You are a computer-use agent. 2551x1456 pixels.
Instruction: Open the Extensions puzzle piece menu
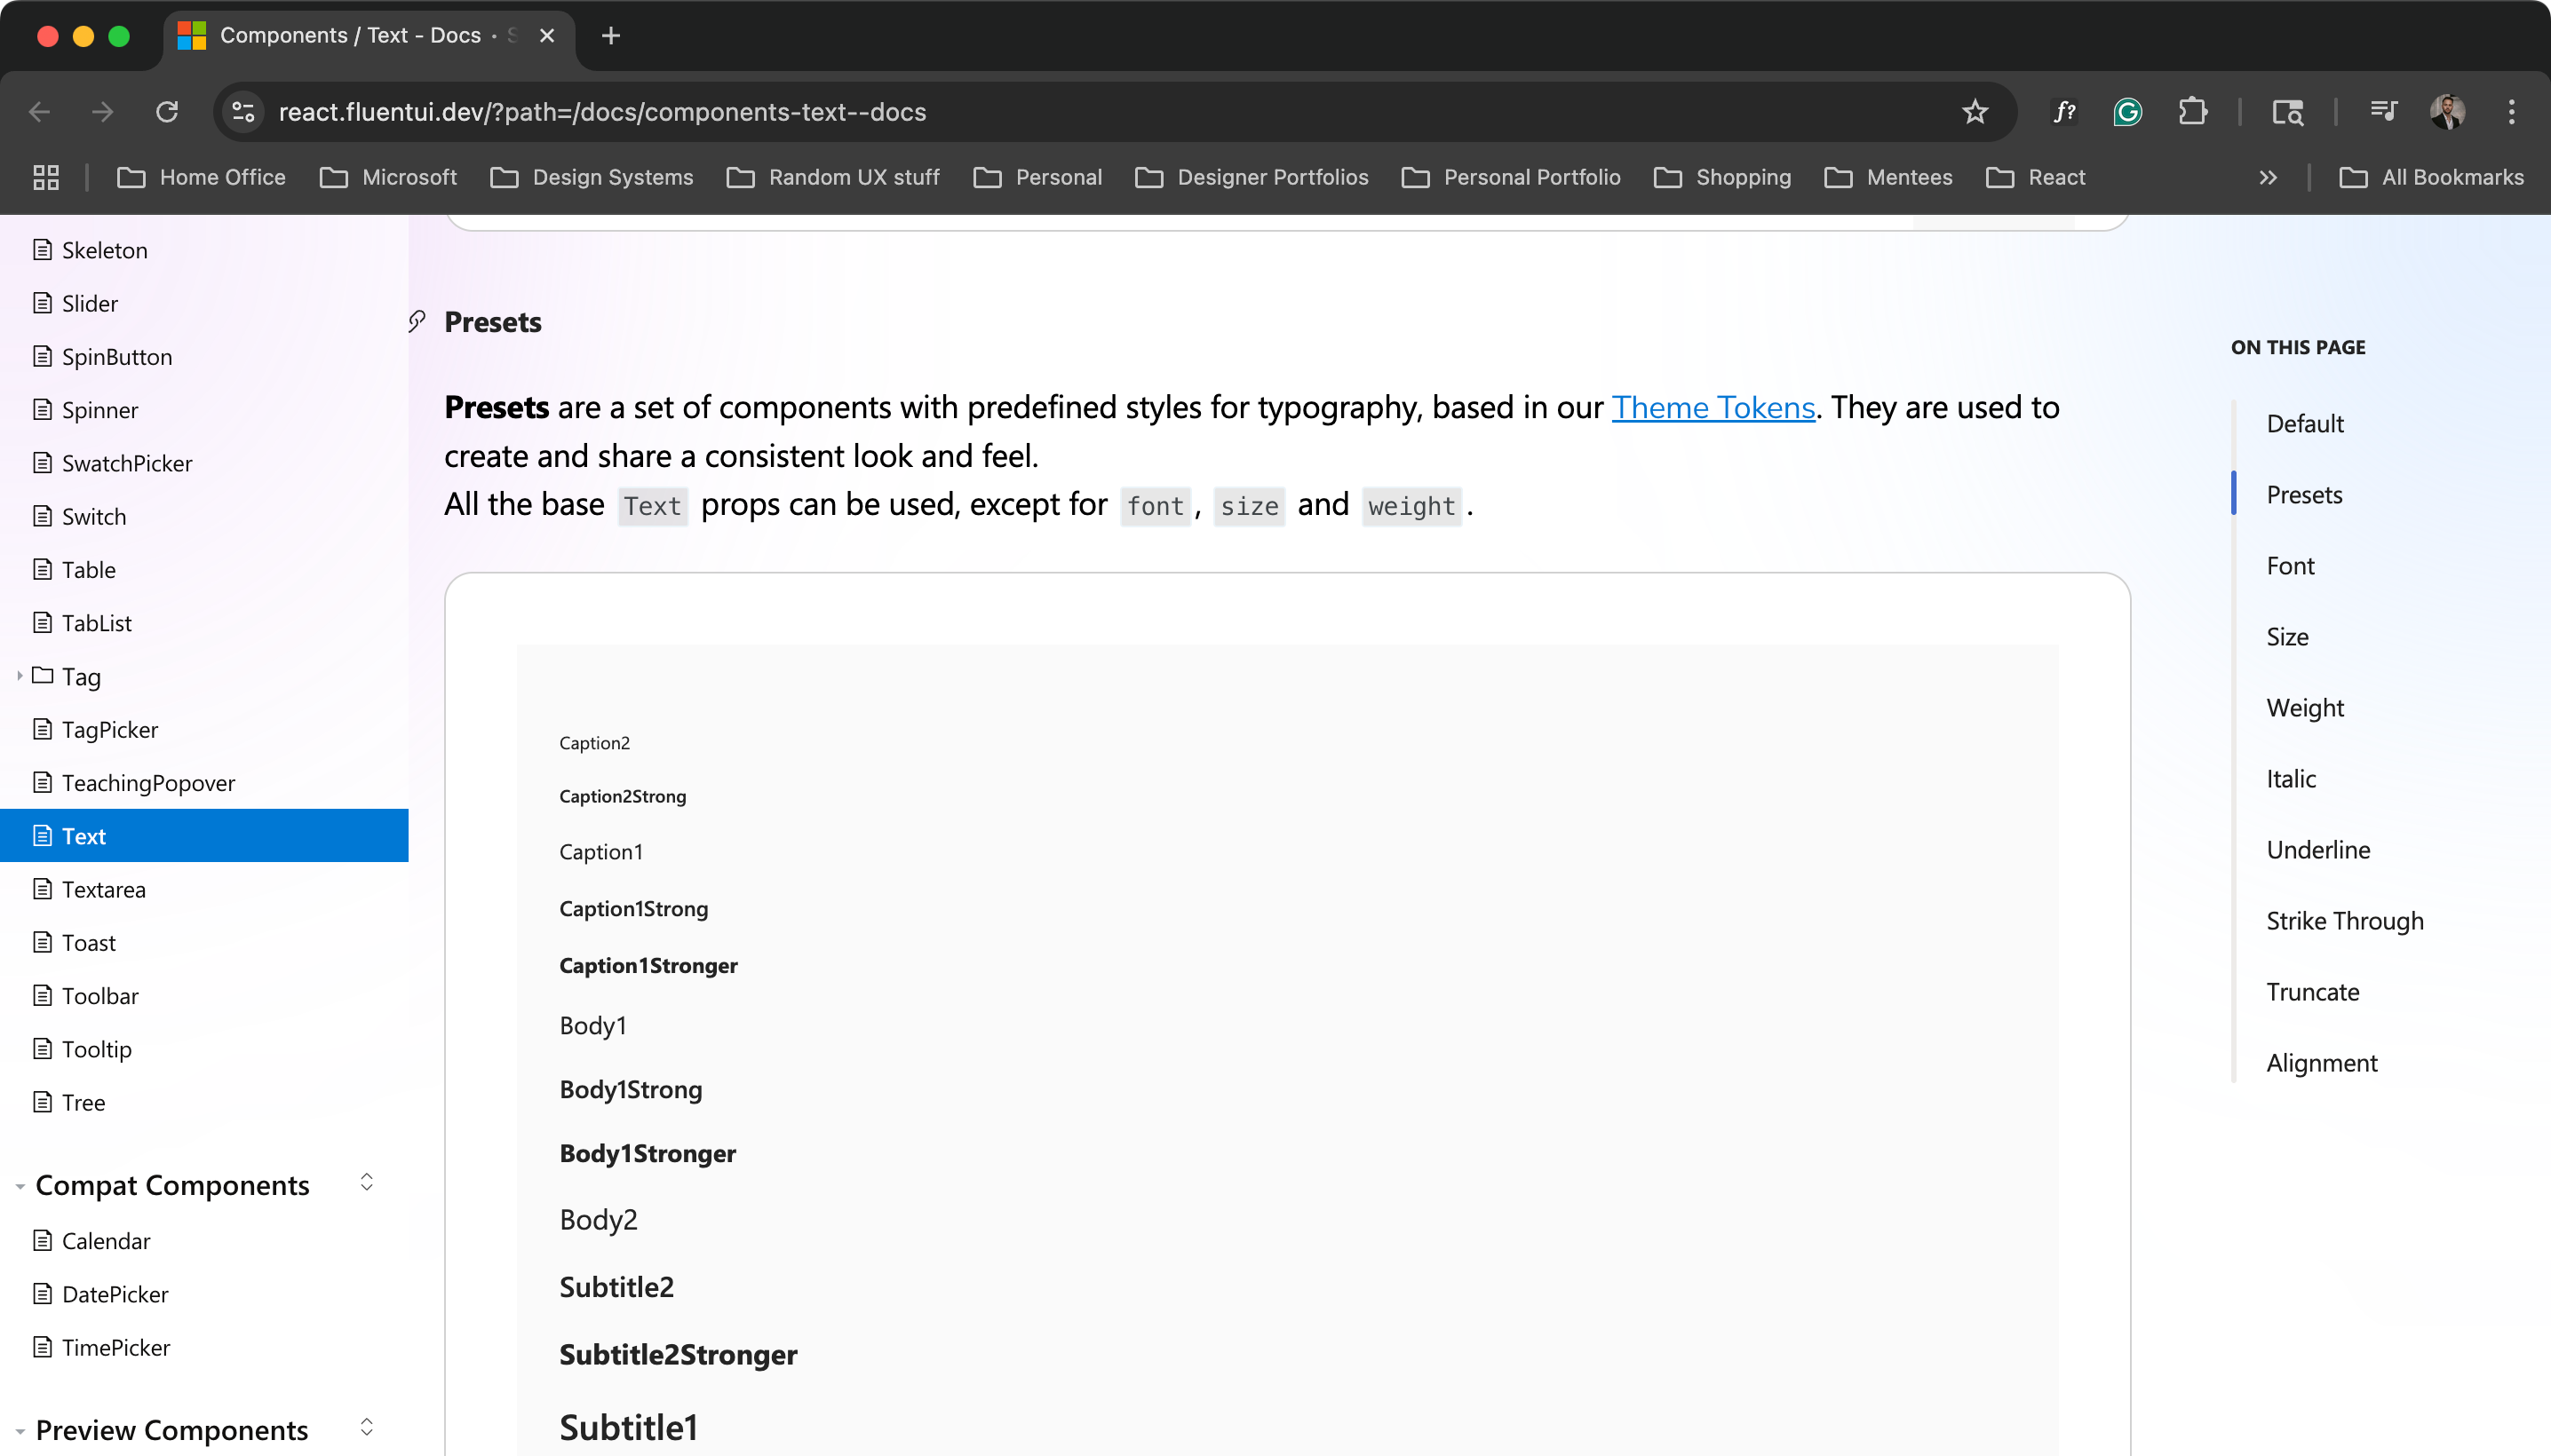tap(2192, 112)
